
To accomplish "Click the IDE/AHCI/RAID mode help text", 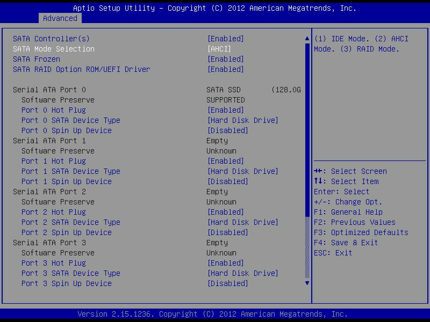I will click(x=361, y=44).
